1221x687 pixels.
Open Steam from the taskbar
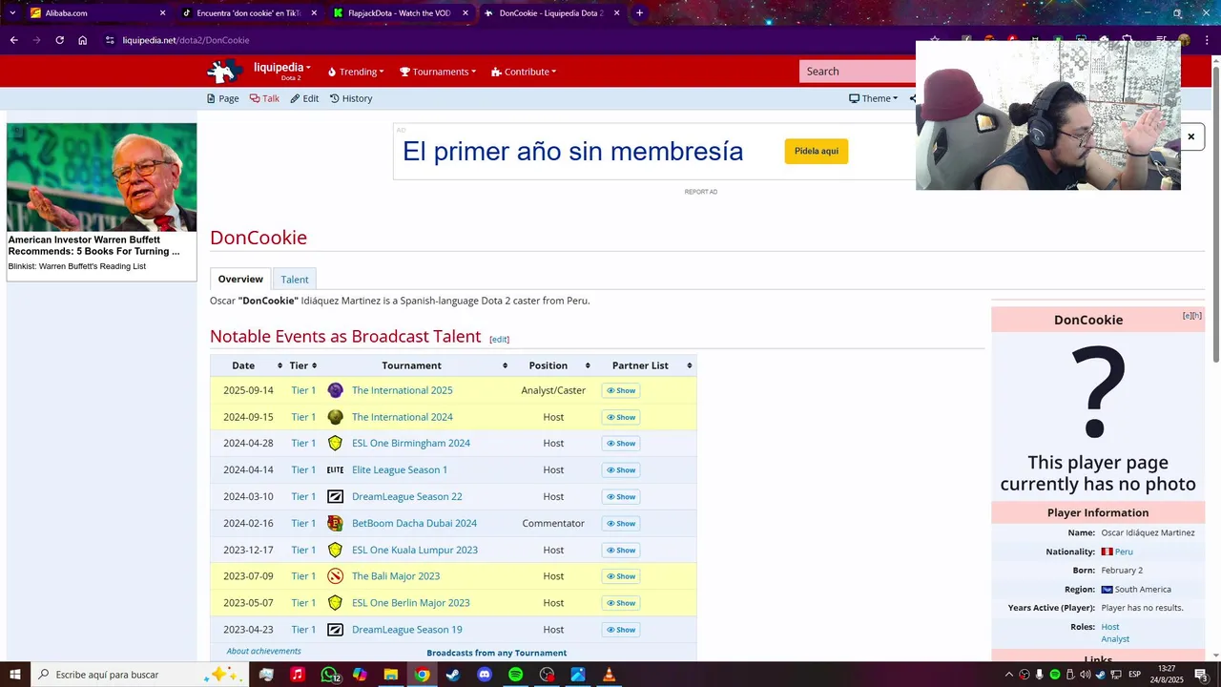pos(452,675)
